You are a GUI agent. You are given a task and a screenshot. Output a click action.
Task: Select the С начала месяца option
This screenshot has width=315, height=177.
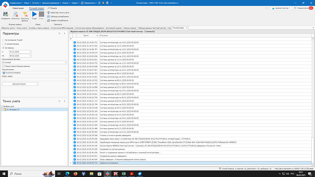tap(3, 44)
